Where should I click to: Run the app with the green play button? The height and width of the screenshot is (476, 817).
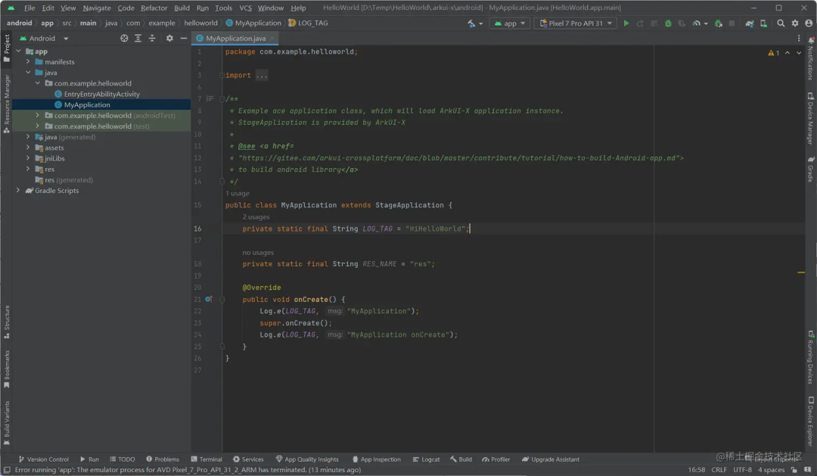[626, 23]
